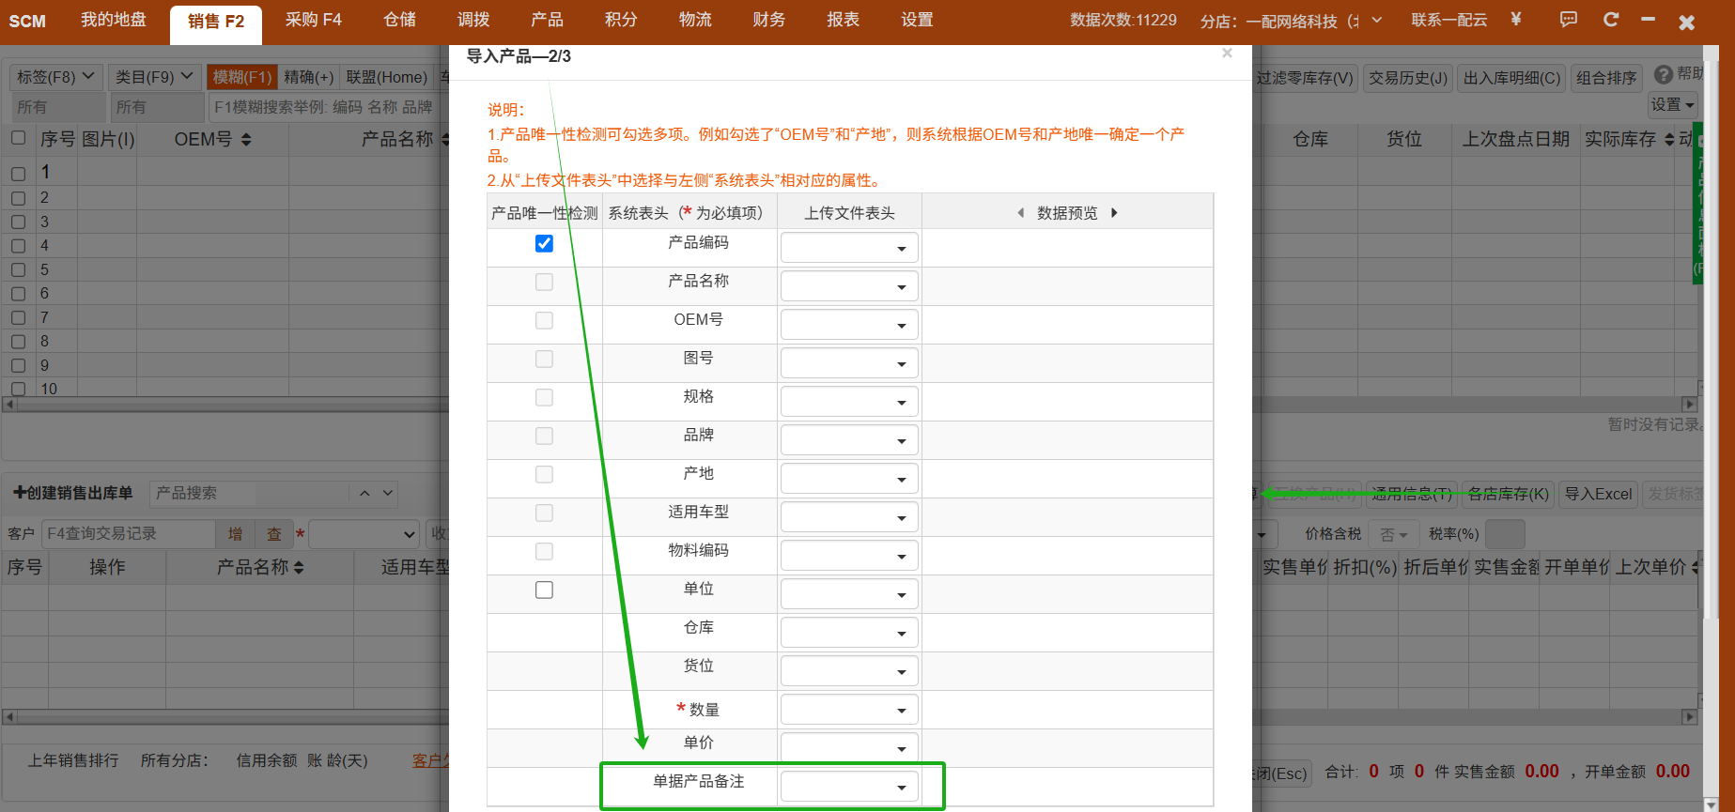Tick the select-all checkbox in product list header

tap(18, 138)
